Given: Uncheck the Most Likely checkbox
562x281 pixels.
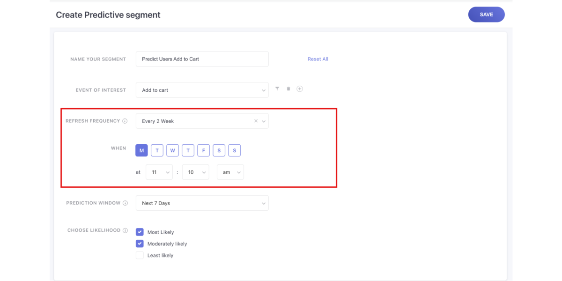Looking at the screenshot, I should pyautogui.click(x=140, y=232).
